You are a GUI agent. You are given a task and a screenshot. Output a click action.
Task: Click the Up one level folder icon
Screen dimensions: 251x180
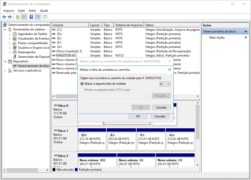17,17
